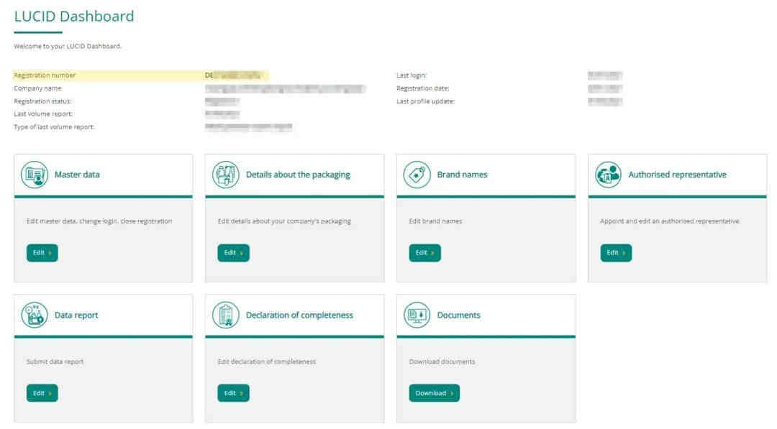Click 'Edit declaration of completeness' description
Screen dimensions: 777x429
pos(267,361)
